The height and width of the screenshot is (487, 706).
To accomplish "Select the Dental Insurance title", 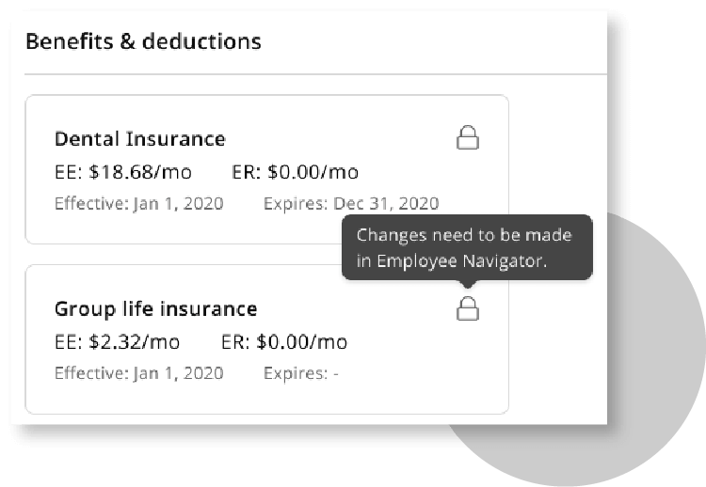I will click(140, 139).
